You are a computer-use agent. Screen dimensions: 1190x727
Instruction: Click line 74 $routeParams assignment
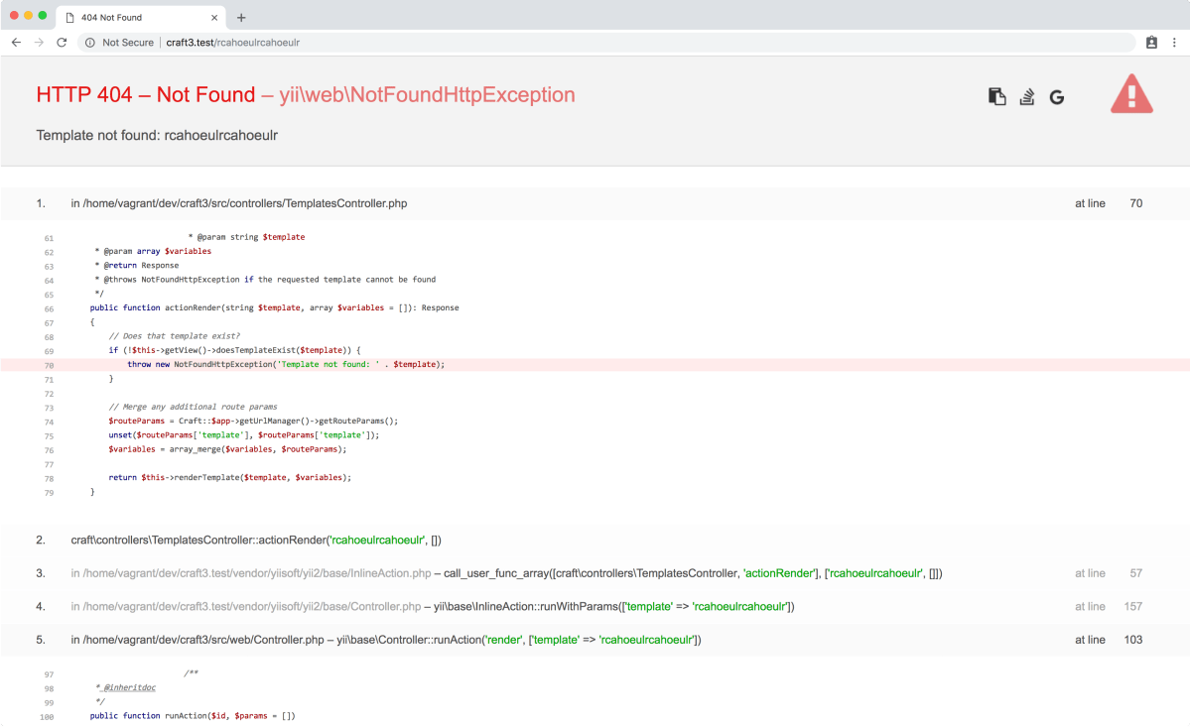point(253,421)
